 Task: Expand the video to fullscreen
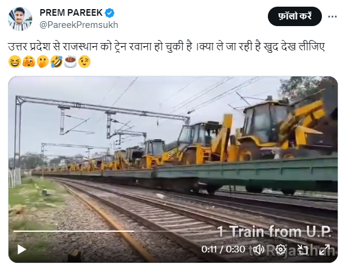tap(324, 249)
